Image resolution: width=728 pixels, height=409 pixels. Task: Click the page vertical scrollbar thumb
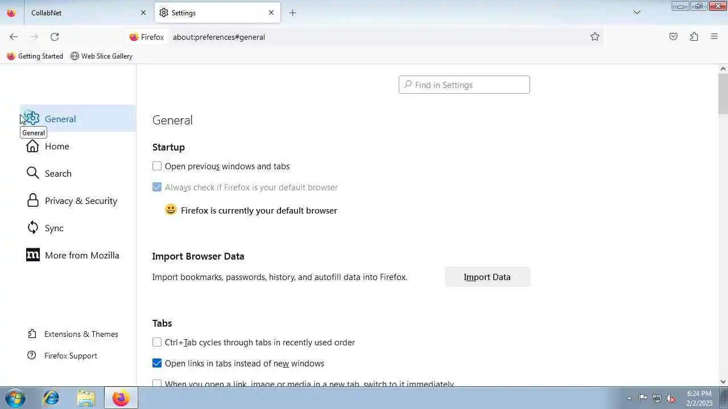point(723,94)
